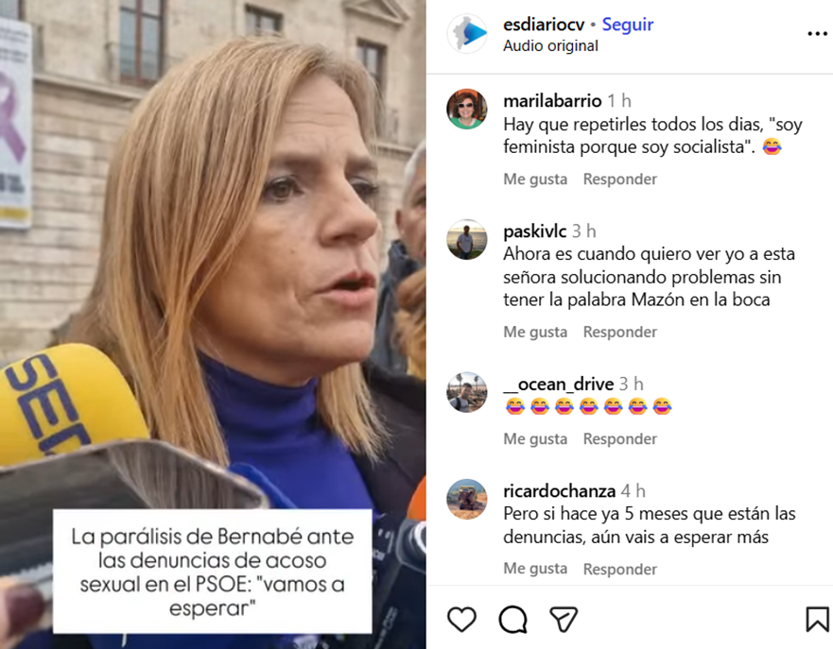Like marilabarrio's comment via Me gusta
Image resolution: width=833 pixels, height=649 pixels.
coord(535,179)
